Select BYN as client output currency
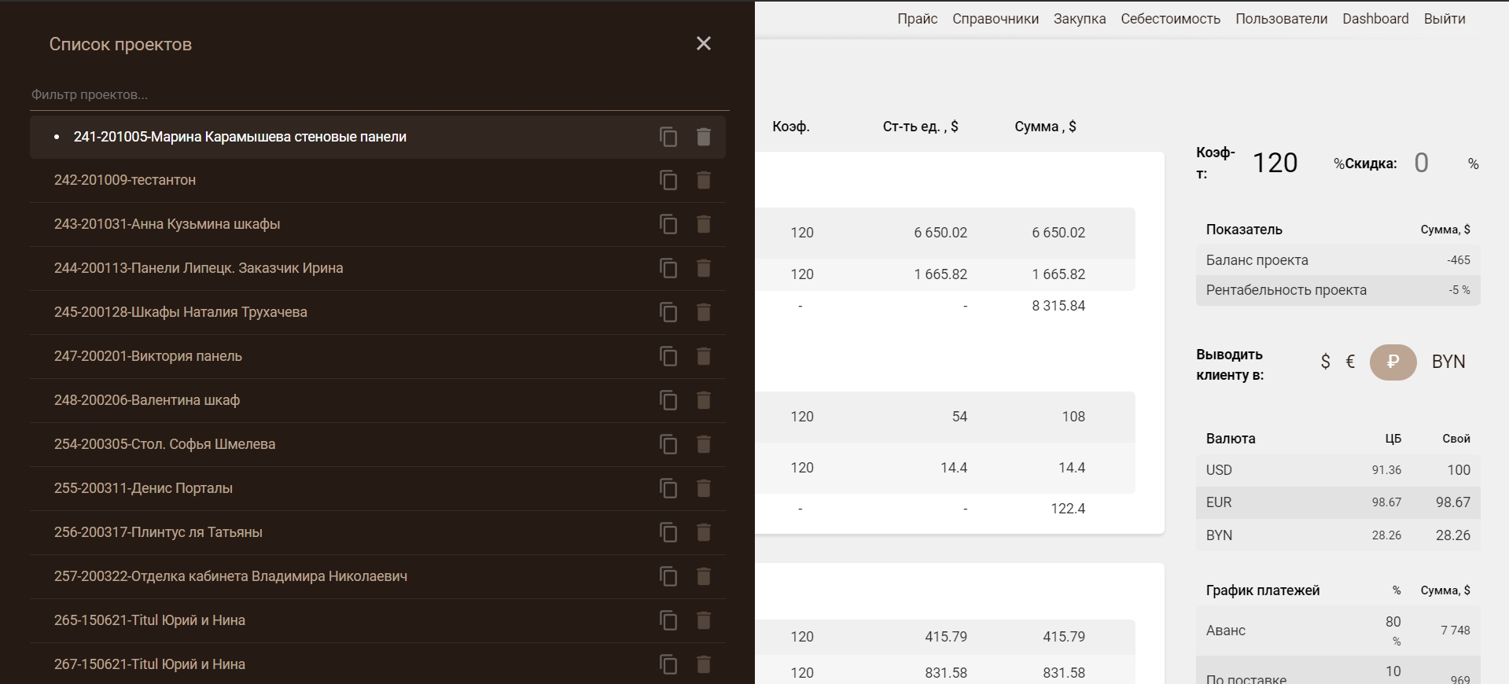This screenshot has height=684, width=1509. [x=1448, y=362]
